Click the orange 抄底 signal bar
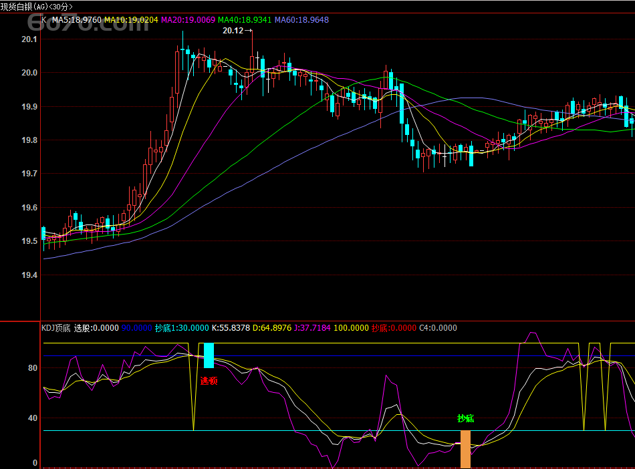The width and height of the screenshot is (635, 469). [465, 449]
